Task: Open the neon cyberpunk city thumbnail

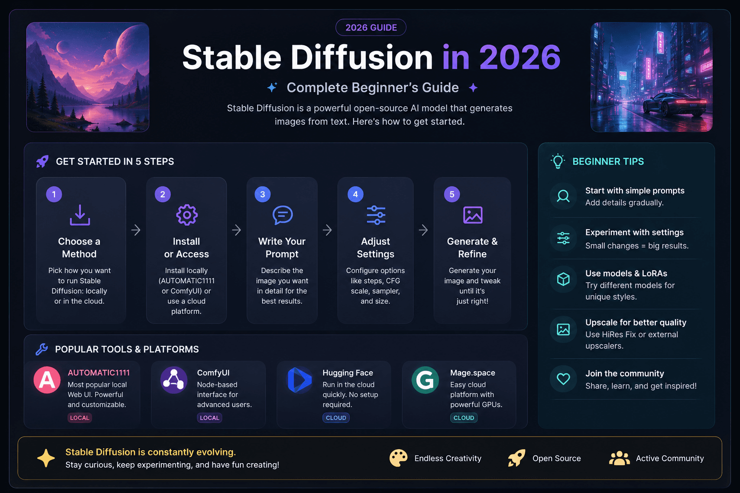Action: 652,77
